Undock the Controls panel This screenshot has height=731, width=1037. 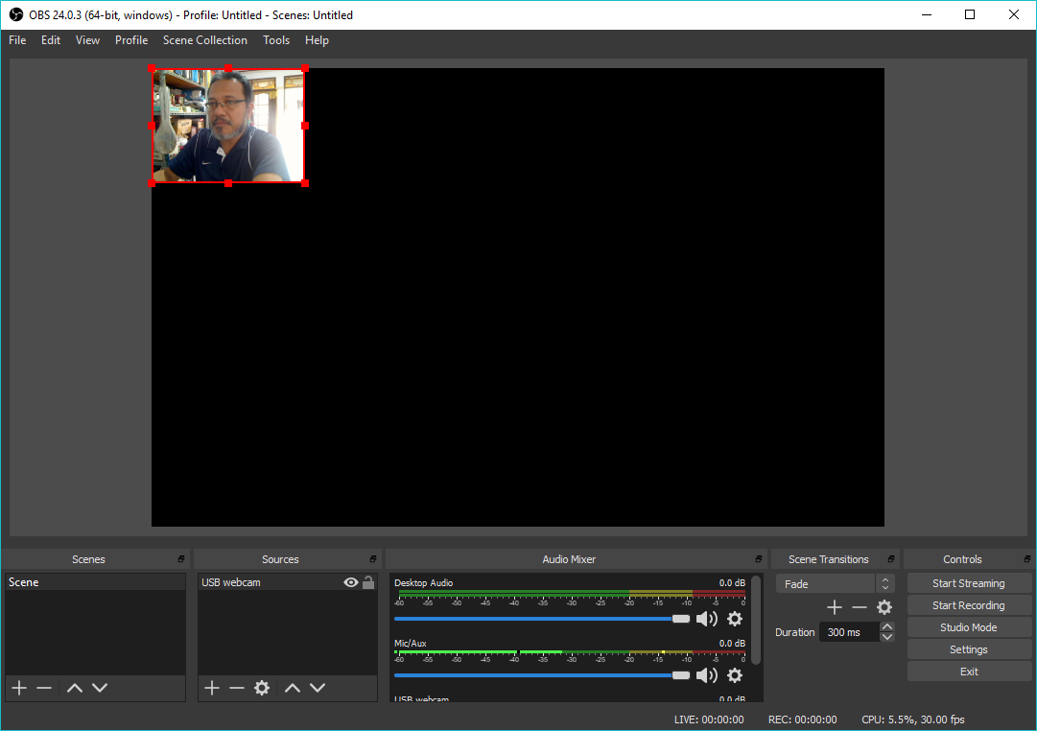[1027, 559]
